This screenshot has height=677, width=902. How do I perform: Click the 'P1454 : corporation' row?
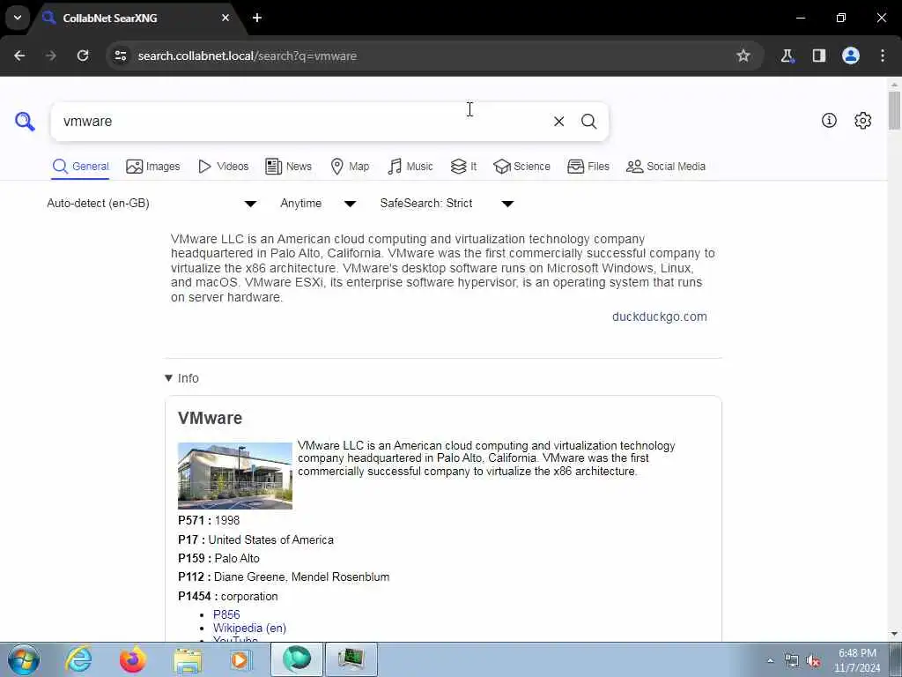(x=228, y=597)
